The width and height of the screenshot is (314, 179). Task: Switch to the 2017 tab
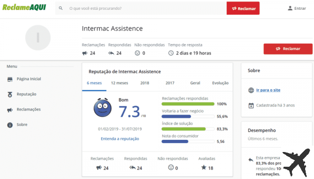[170, 83]
